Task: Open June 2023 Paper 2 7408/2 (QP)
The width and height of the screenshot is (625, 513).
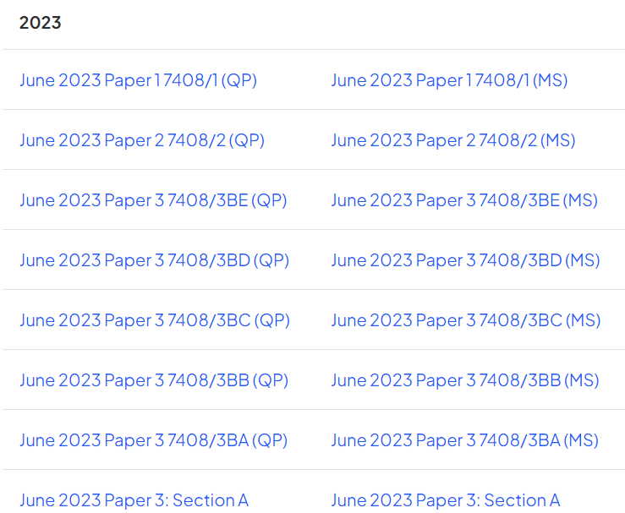Action: tap(142, 140)
